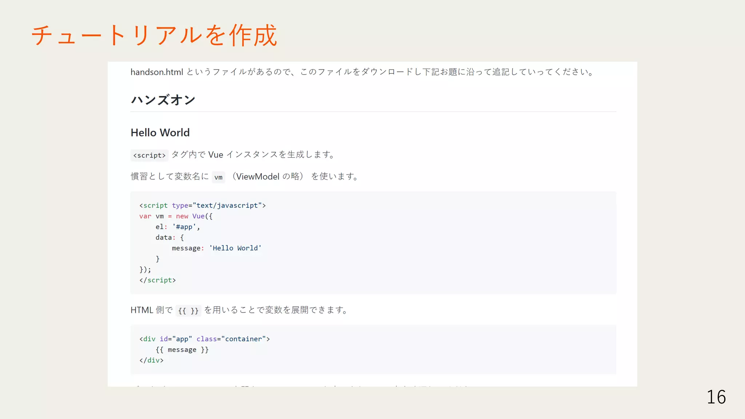Click the message: 'Hello World' line

pyautogui.click(x=216, y=248)
